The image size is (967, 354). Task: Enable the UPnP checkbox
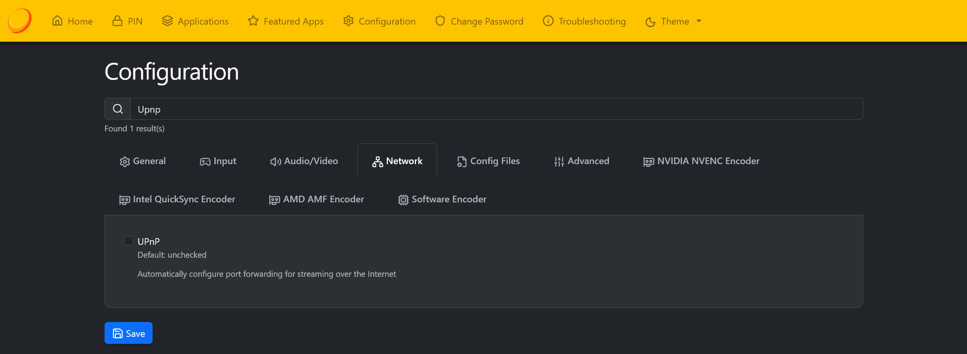128,241
